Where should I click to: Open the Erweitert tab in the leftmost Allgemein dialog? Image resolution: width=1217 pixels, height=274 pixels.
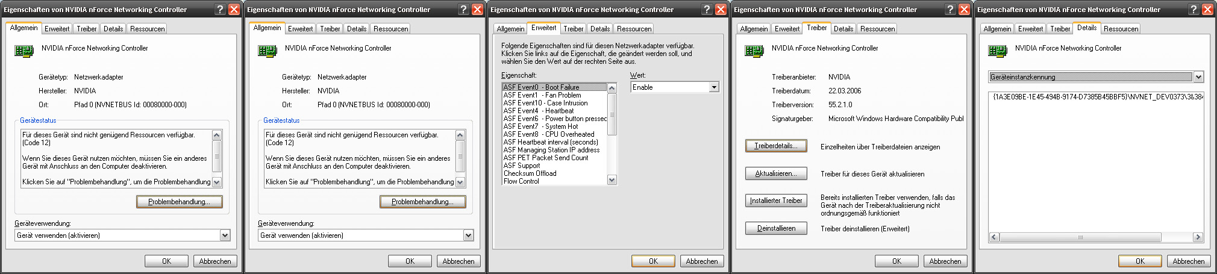pos(57,29)
